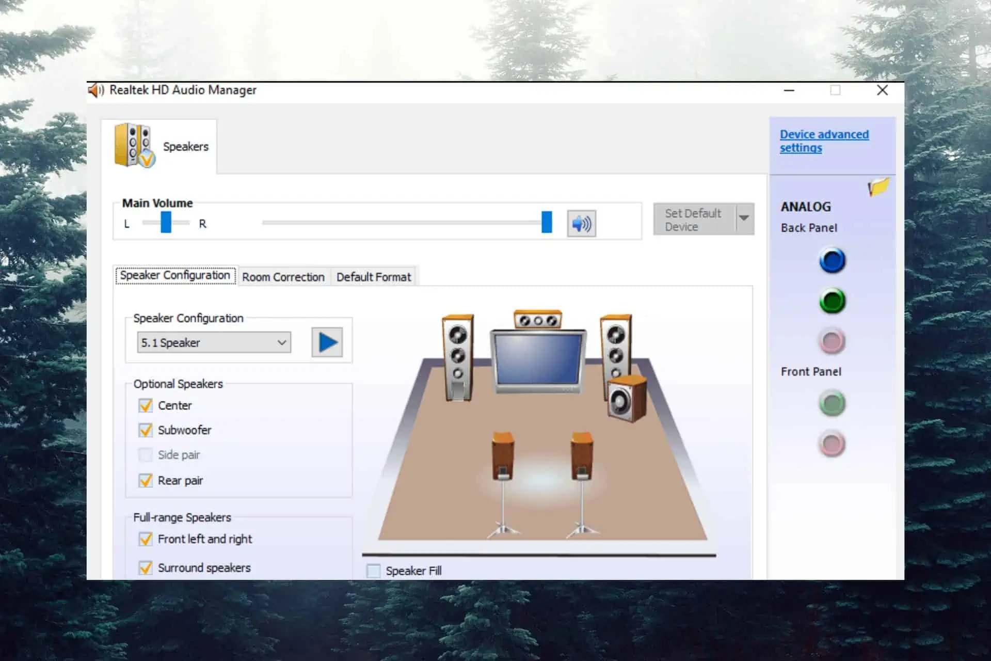
Task: Click the front left speaker in the diagram
Action: pyautogui.click(x=455, y=355)
